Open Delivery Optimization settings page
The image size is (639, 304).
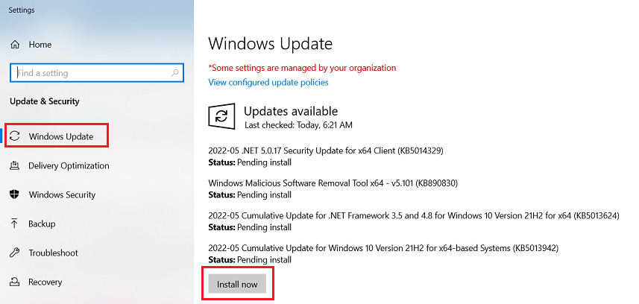pyautogui.click(x=69, y=165)
